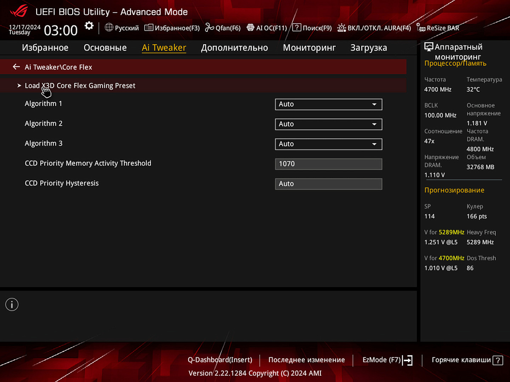This screenshot has width=510, height=382.
Task: Open the Algorithm 3 dropdown
Action: (329, 144)
